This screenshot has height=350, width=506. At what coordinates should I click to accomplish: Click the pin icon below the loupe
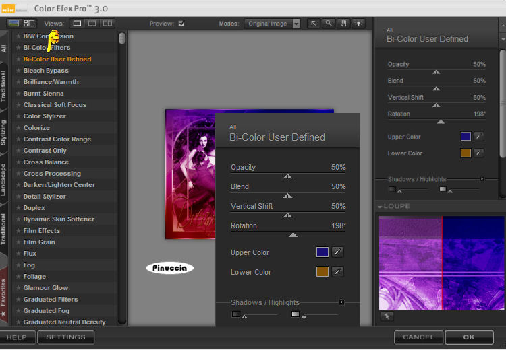coord(387,316)
